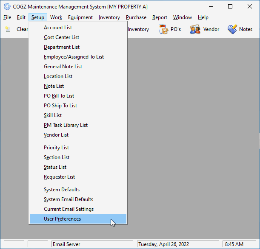The width and height of the screenshot is (260, 249).
Task: Choose Section List
Action: [x=78, y=157]
